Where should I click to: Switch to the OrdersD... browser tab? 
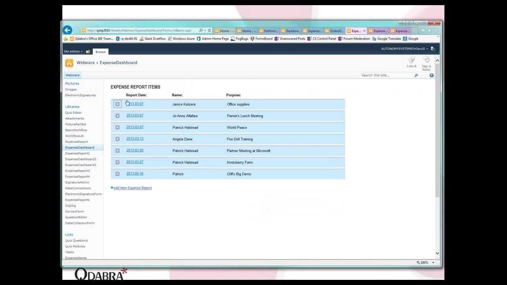[334, 31]
